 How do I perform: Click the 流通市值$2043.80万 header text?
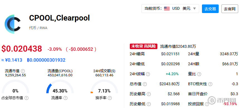(178, 46)
